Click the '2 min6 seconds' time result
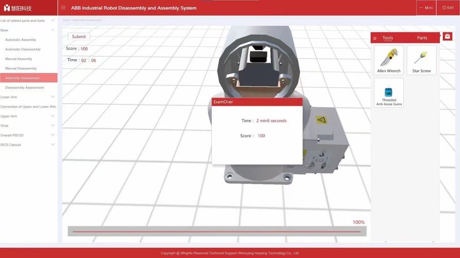This screenshot has height=258, width=460. [271, 121]
